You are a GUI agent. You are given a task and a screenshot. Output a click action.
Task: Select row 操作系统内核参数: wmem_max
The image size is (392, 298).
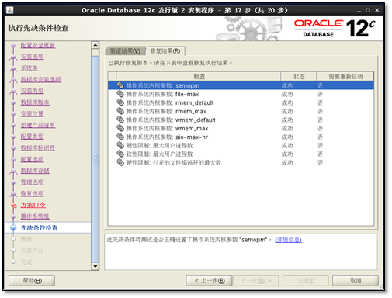click(241, 128)
